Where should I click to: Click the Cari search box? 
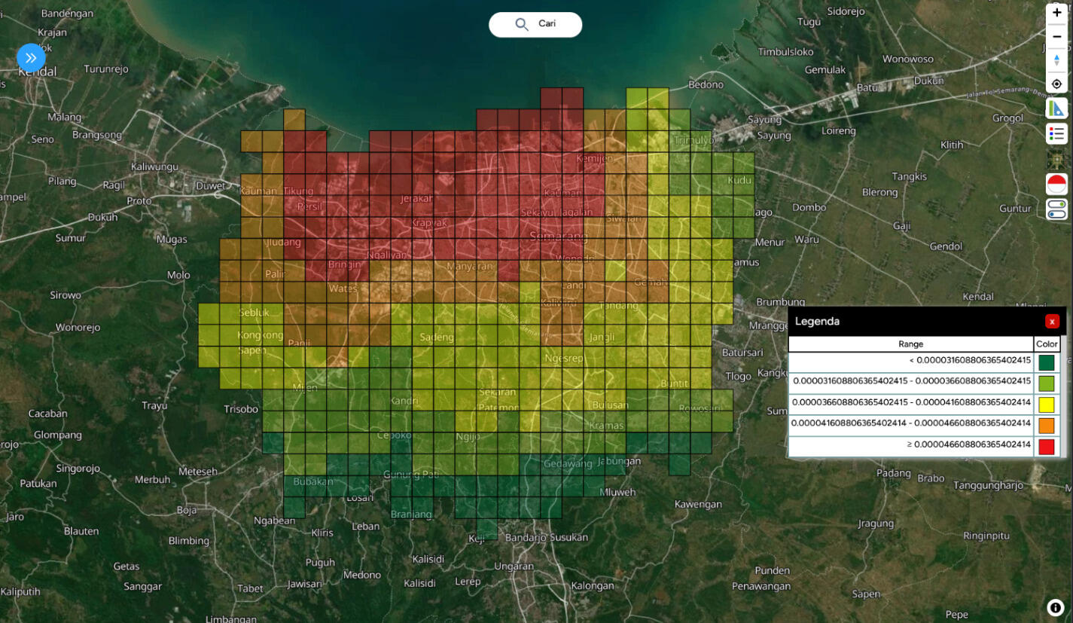point(547,24)
